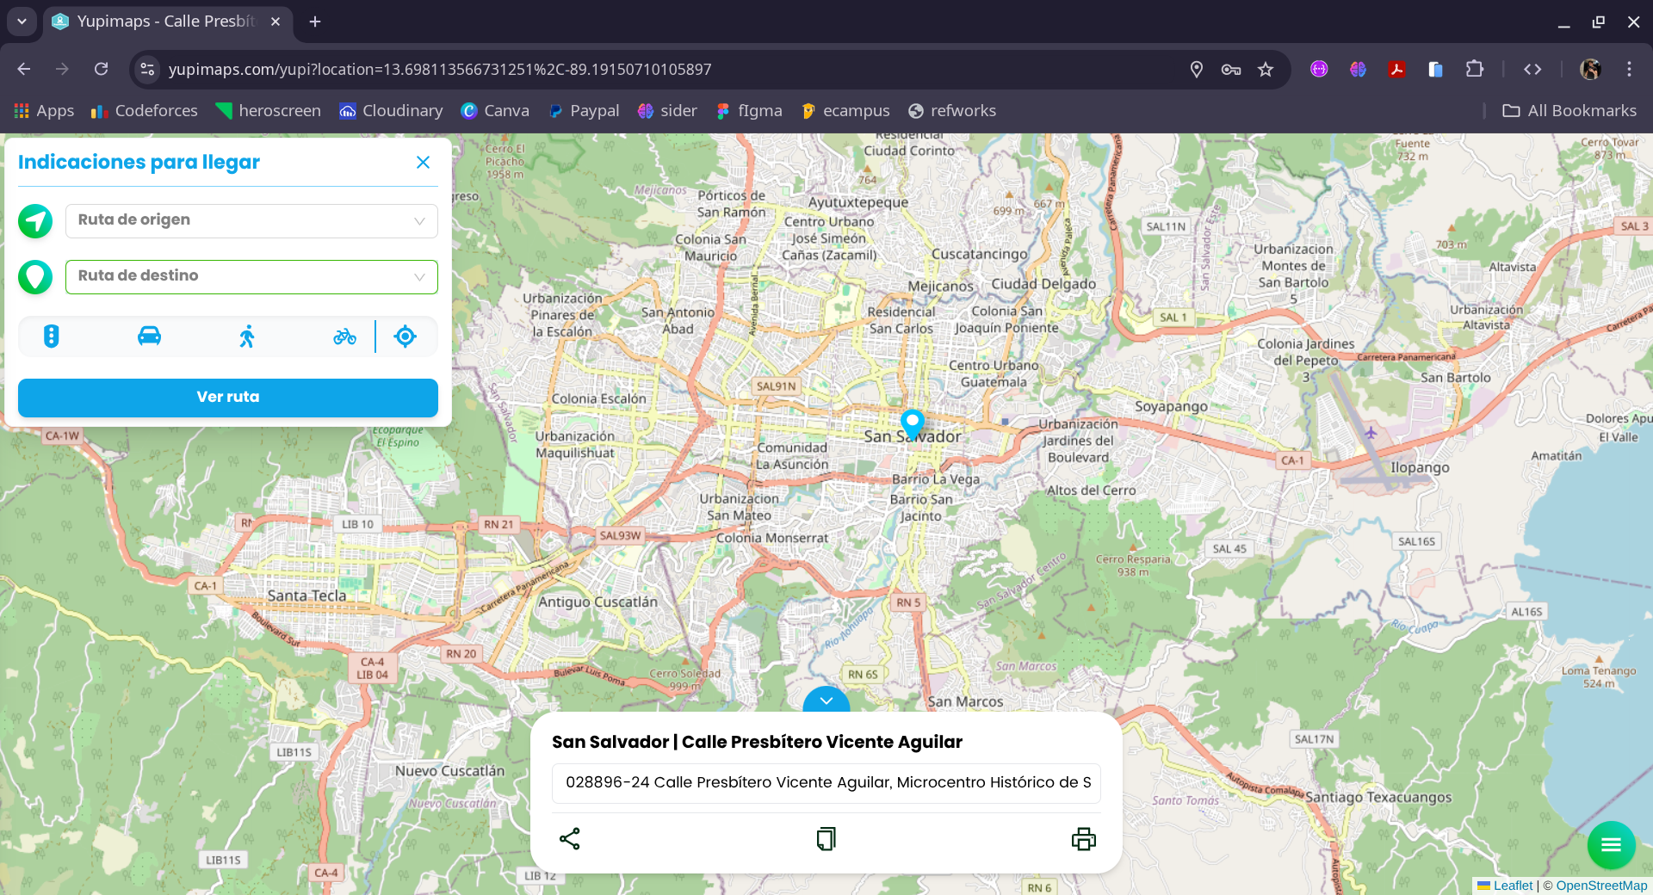Select the bicycle route mode icon
Viewport: 1653px width, 895px height.
point(344,336)
